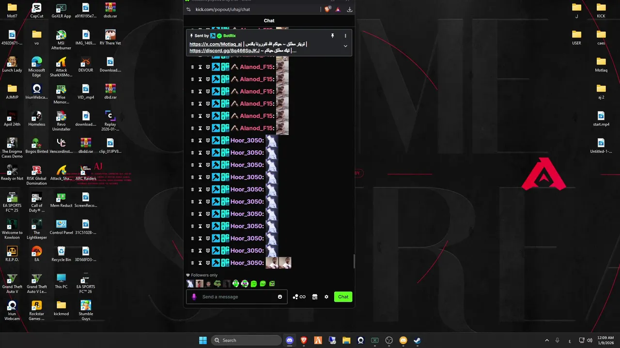Select the caes folder on desktop
Screen dimensions: 620x348
(601, 37)
